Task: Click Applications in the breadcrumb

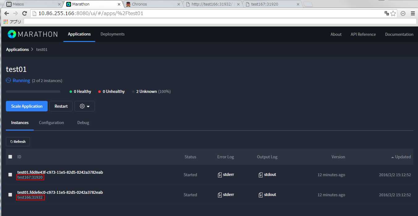Action: tap(17, 49)
